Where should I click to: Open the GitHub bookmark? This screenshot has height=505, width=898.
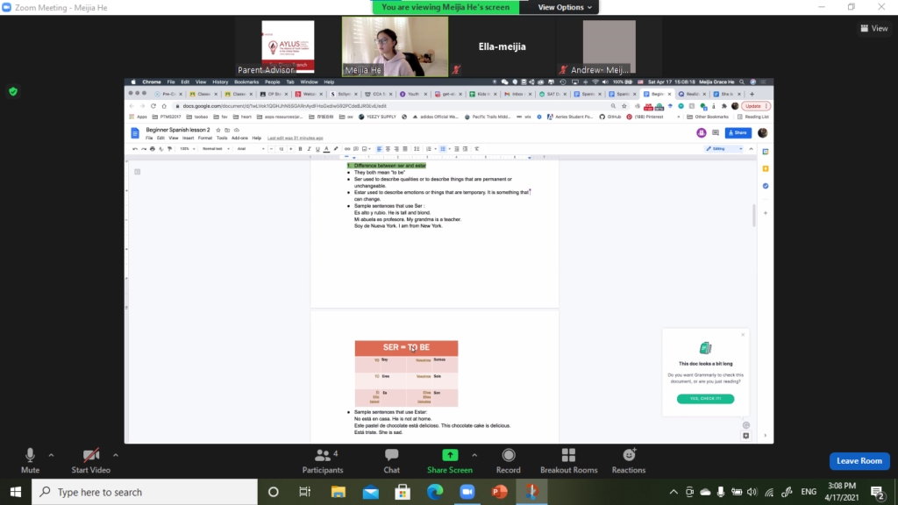coord(610,117)
